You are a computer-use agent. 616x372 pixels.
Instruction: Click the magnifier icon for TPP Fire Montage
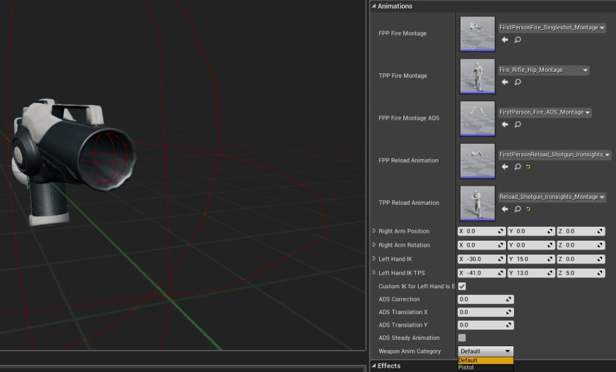518,82
